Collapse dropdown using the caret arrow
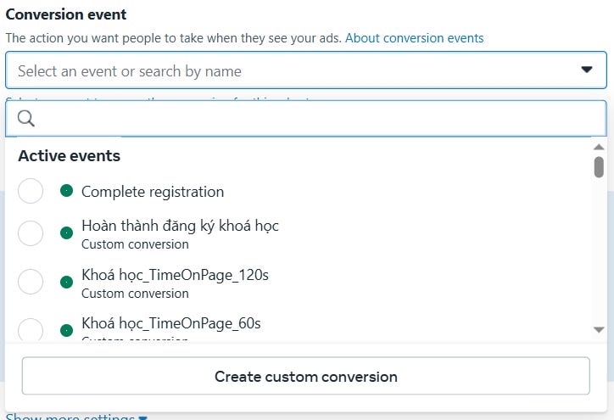This screenshot has width=614, height=420. pyautogui.click(x=587, y=70)
